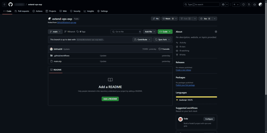267x133 pixels.
Task: Expand the Copilot dropdown arrow in header
Action: coord(227,4)
